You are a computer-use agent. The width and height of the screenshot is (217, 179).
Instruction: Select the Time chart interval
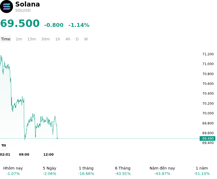6,39
